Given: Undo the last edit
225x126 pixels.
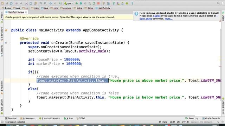Looking at the screenshot, I should (17, 3).
